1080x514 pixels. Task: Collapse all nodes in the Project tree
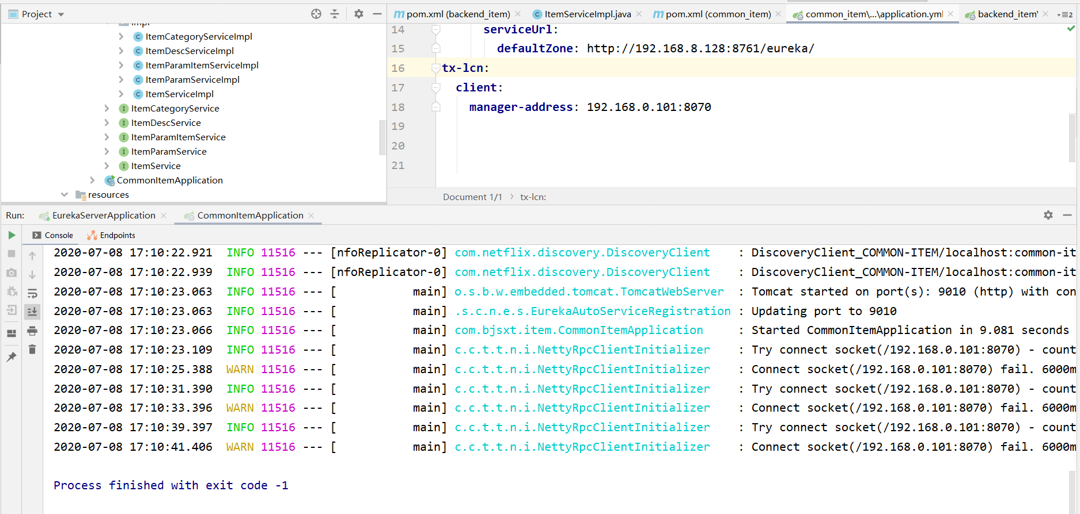pyautogui.click(x=335, y=14)
